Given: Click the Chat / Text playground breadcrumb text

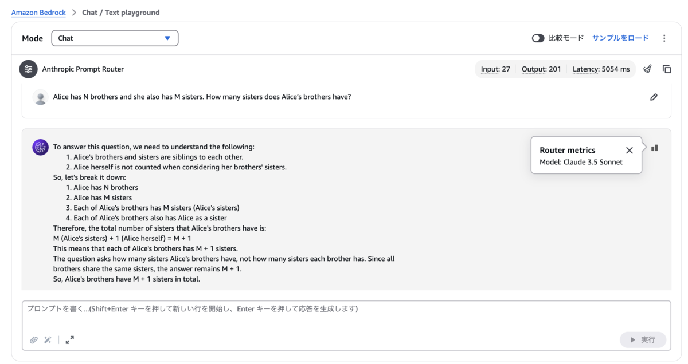Looking at the screenshot, I should pos(121,12).
